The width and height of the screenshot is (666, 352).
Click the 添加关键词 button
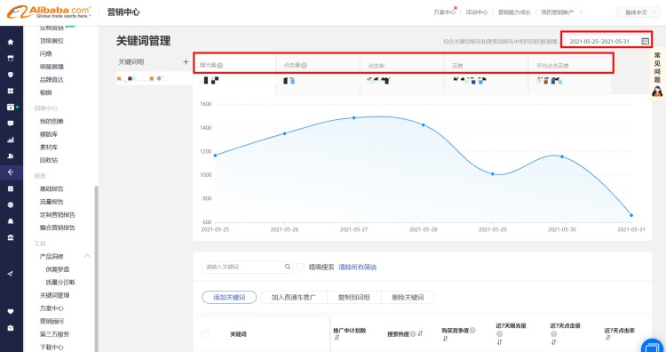pos(229,297)
